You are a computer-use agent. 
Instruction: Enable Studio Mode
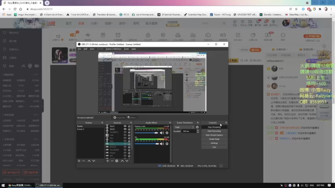pos(214,139)
